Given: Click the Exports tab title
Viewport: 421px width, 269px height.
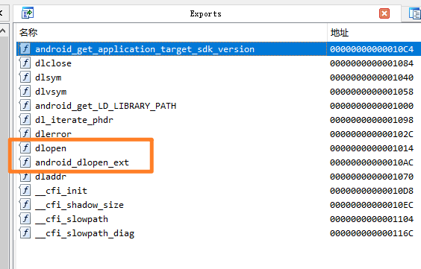Looking at the screenshot, I should (x=206, y=13).
